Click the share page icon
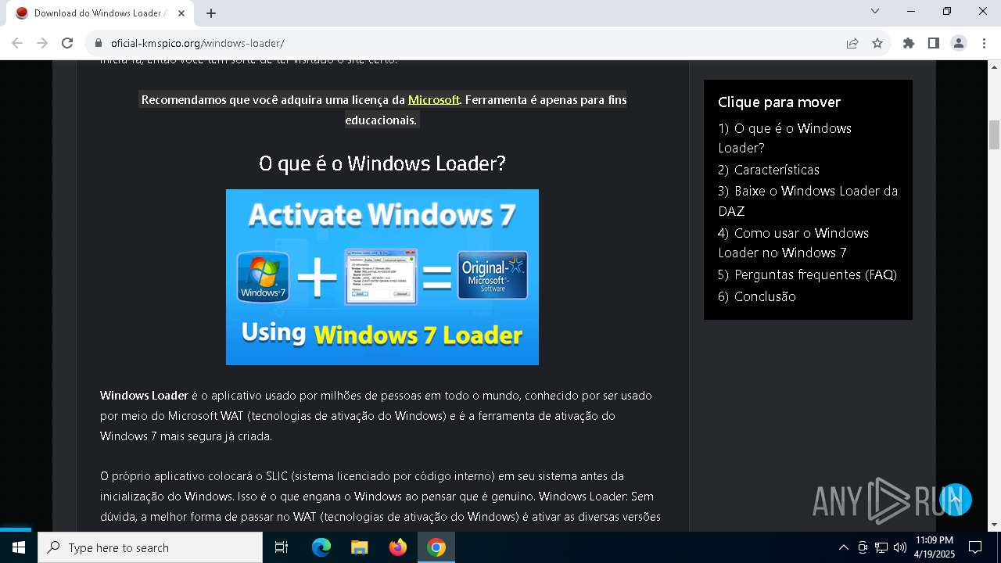 (852, 44)
